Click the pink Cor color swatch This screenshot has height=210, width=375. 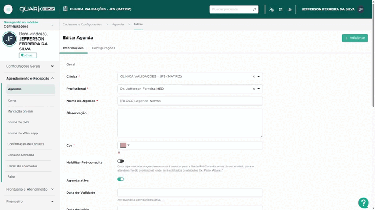pos(123,145)
